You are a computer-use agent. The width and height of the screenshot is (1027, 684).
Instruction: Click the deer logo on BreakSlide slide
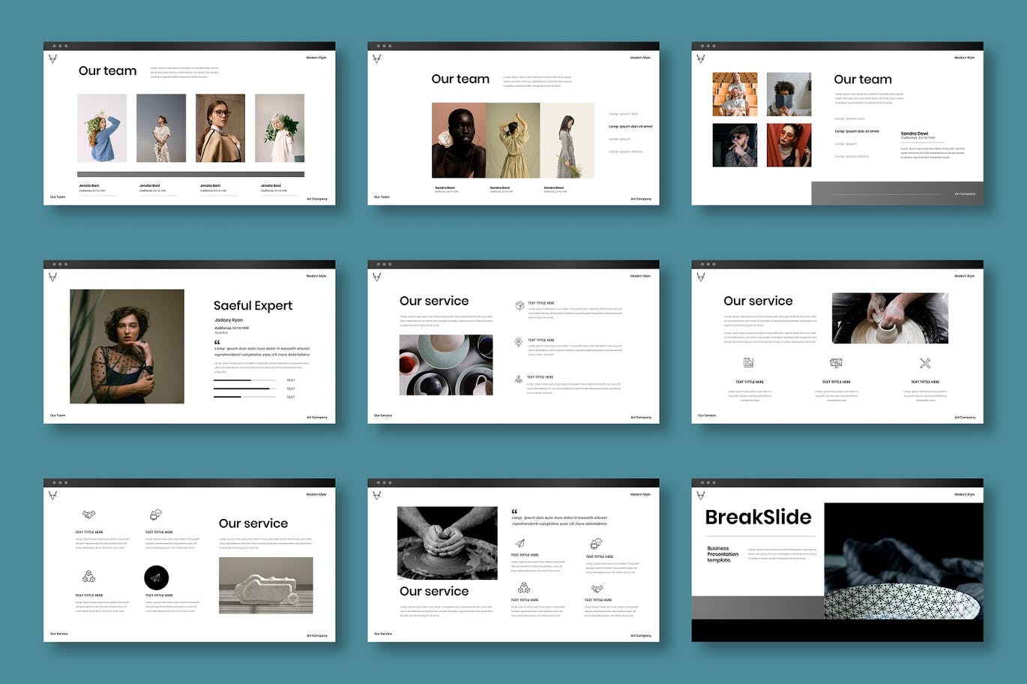pyautogui.click(x=701, y=495)
